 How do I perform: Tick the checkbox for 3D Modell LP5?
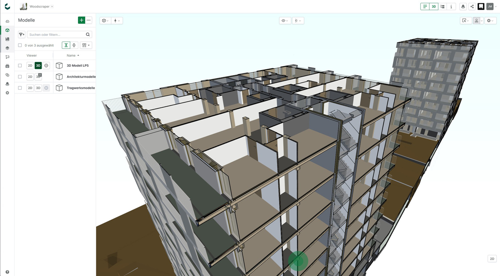coord(20,65)
